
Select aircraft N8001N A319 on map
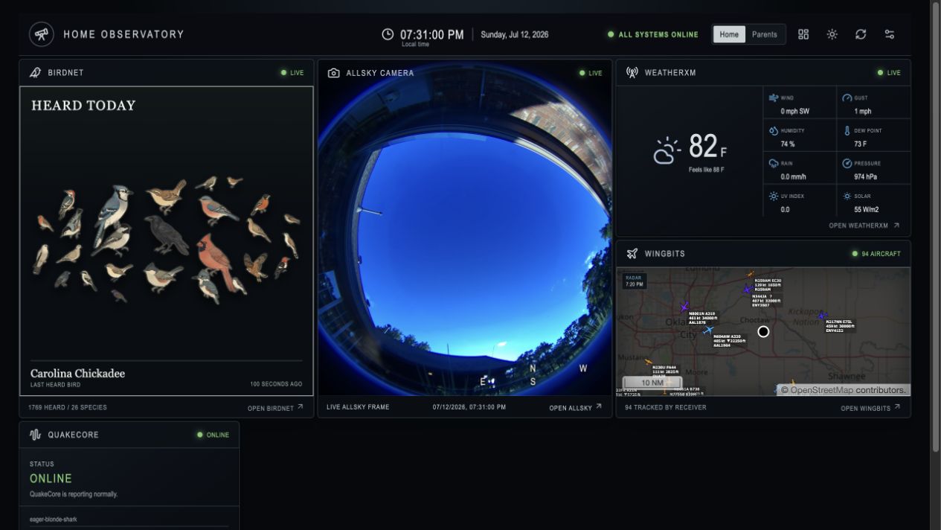[x=684, y=307]
